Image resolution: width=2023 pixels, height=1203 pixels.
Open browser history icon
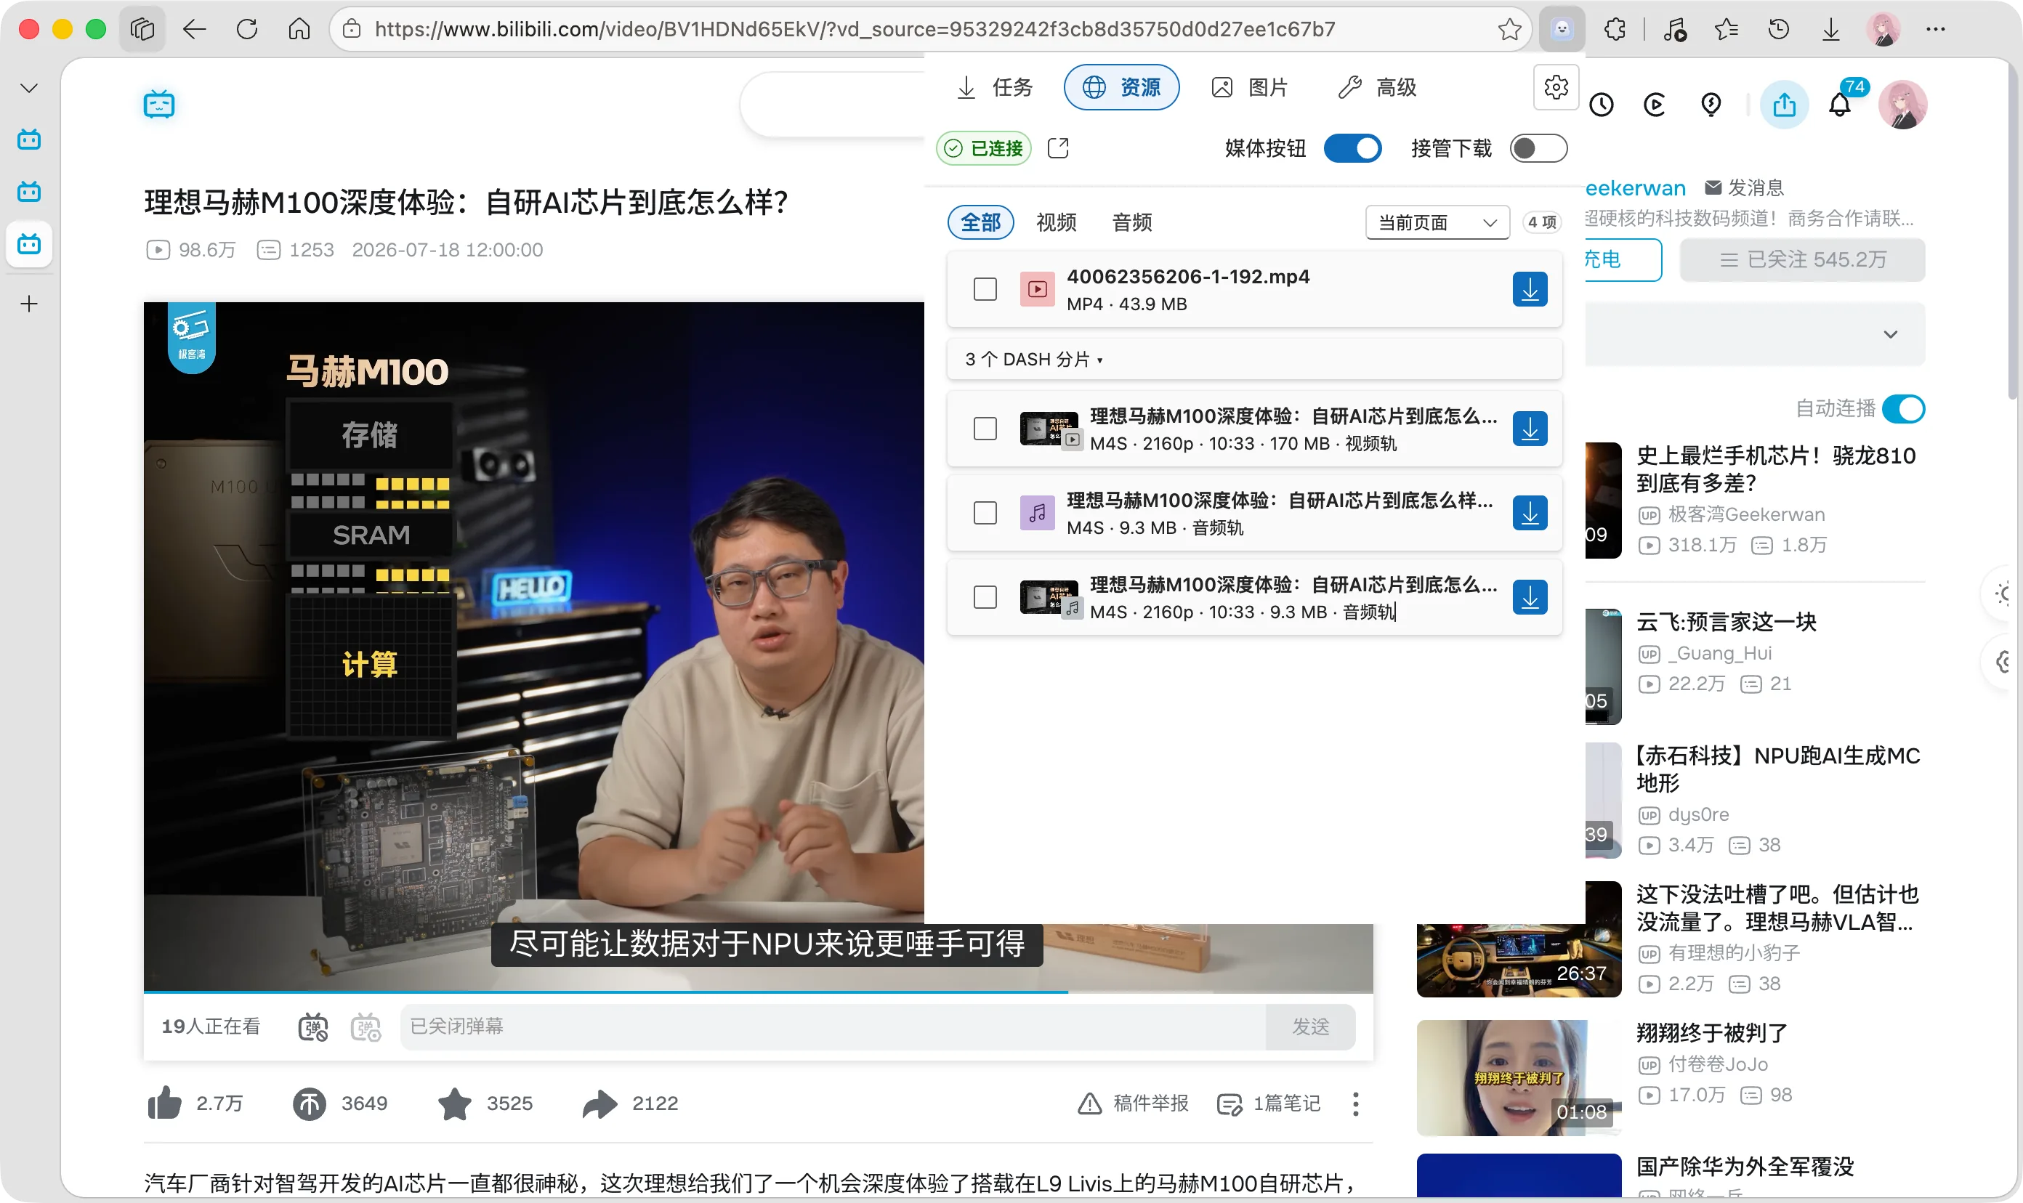[1778, 30]
